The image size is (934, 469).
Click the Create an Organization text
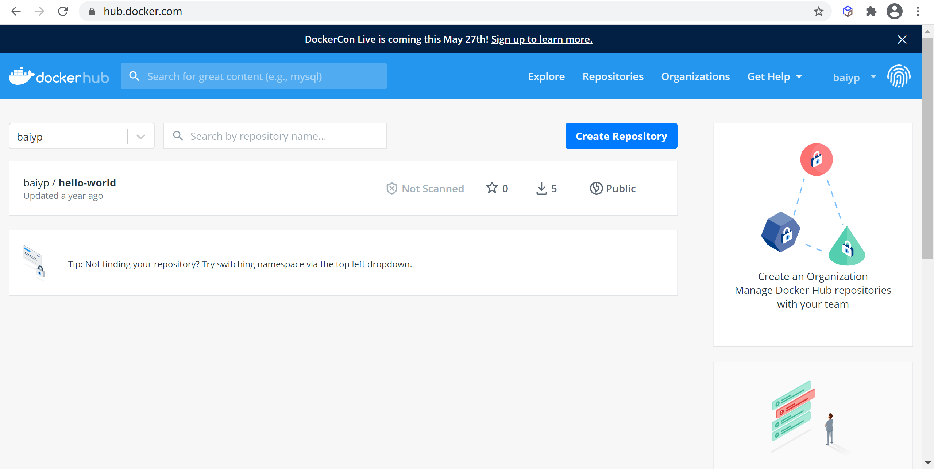(x=813, y=276)
